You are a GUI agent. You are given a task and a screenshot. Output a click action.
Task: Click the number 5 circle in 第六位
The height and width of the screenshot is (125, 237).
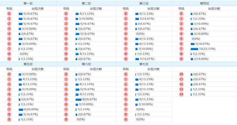click(x=66, y=99)
